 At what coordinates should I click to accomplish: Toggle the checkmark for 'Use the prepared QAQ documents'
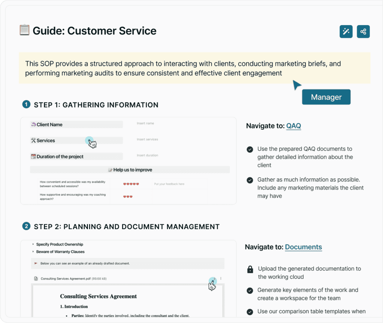click(x=249, y=150)
